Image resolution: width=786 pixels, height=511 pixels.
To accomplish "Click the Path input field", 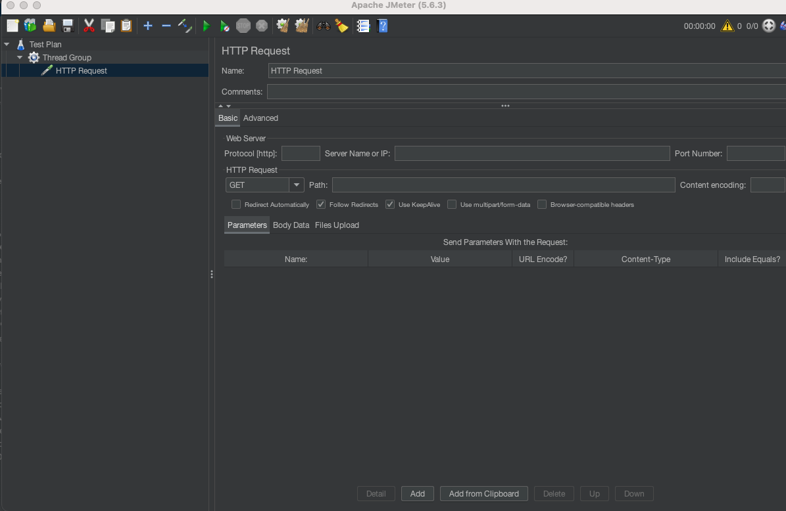I will coord(504,185).
